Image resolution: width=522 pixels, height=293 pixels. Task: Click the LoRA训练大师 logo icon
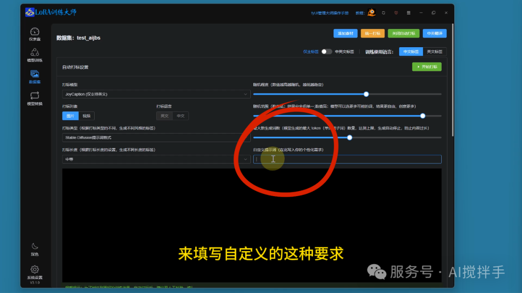click(29, 12)
